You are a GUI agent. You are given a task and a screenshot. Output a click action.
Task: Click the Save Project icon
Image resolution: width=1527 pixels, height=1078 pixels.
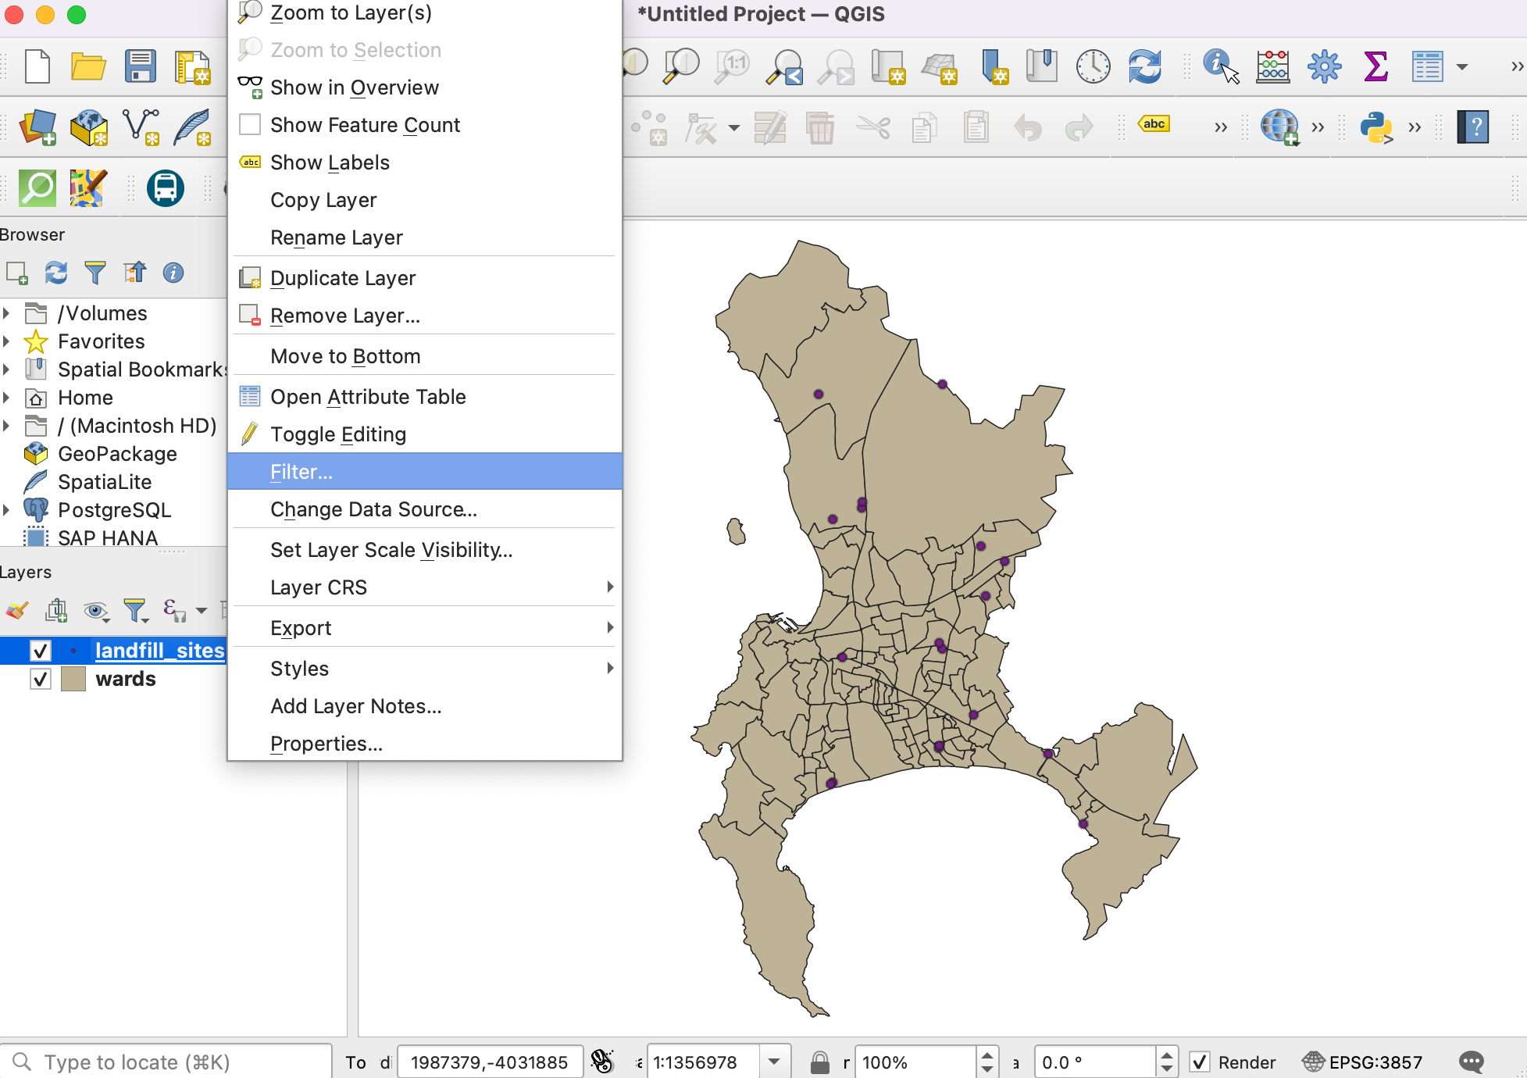coord(141,66)
